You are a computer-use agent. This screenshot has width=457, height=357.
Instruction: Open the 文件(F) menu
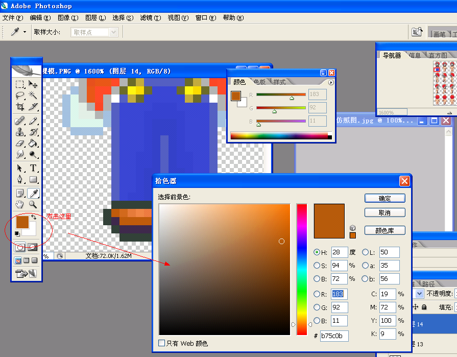pyautogui.click(x=13, y=18)
